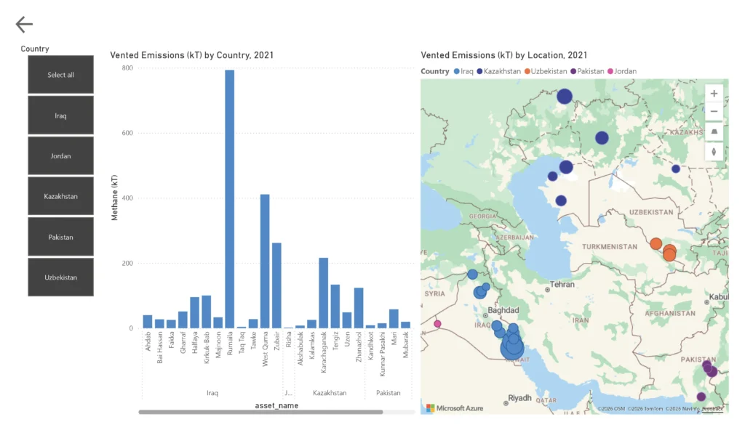
Task: Toggle Jordan in the country slicer
Action: tap(61, 156)
